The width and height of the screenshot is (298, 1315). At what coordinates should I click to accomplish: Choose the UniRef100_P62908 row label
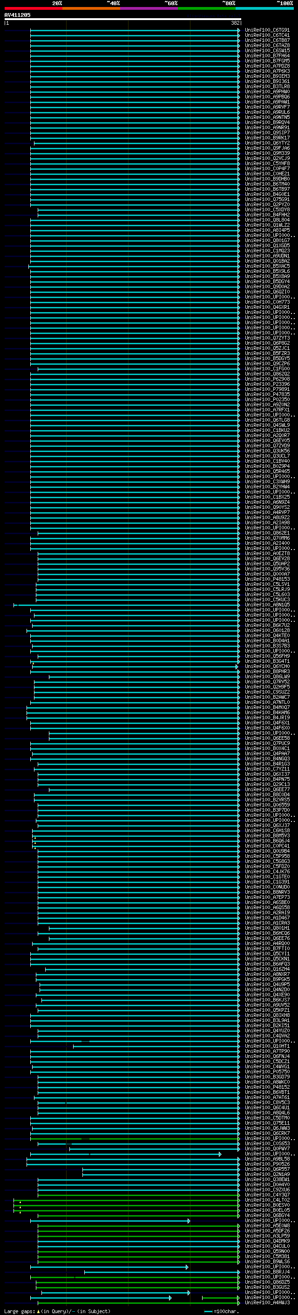(x=267, y=379)
